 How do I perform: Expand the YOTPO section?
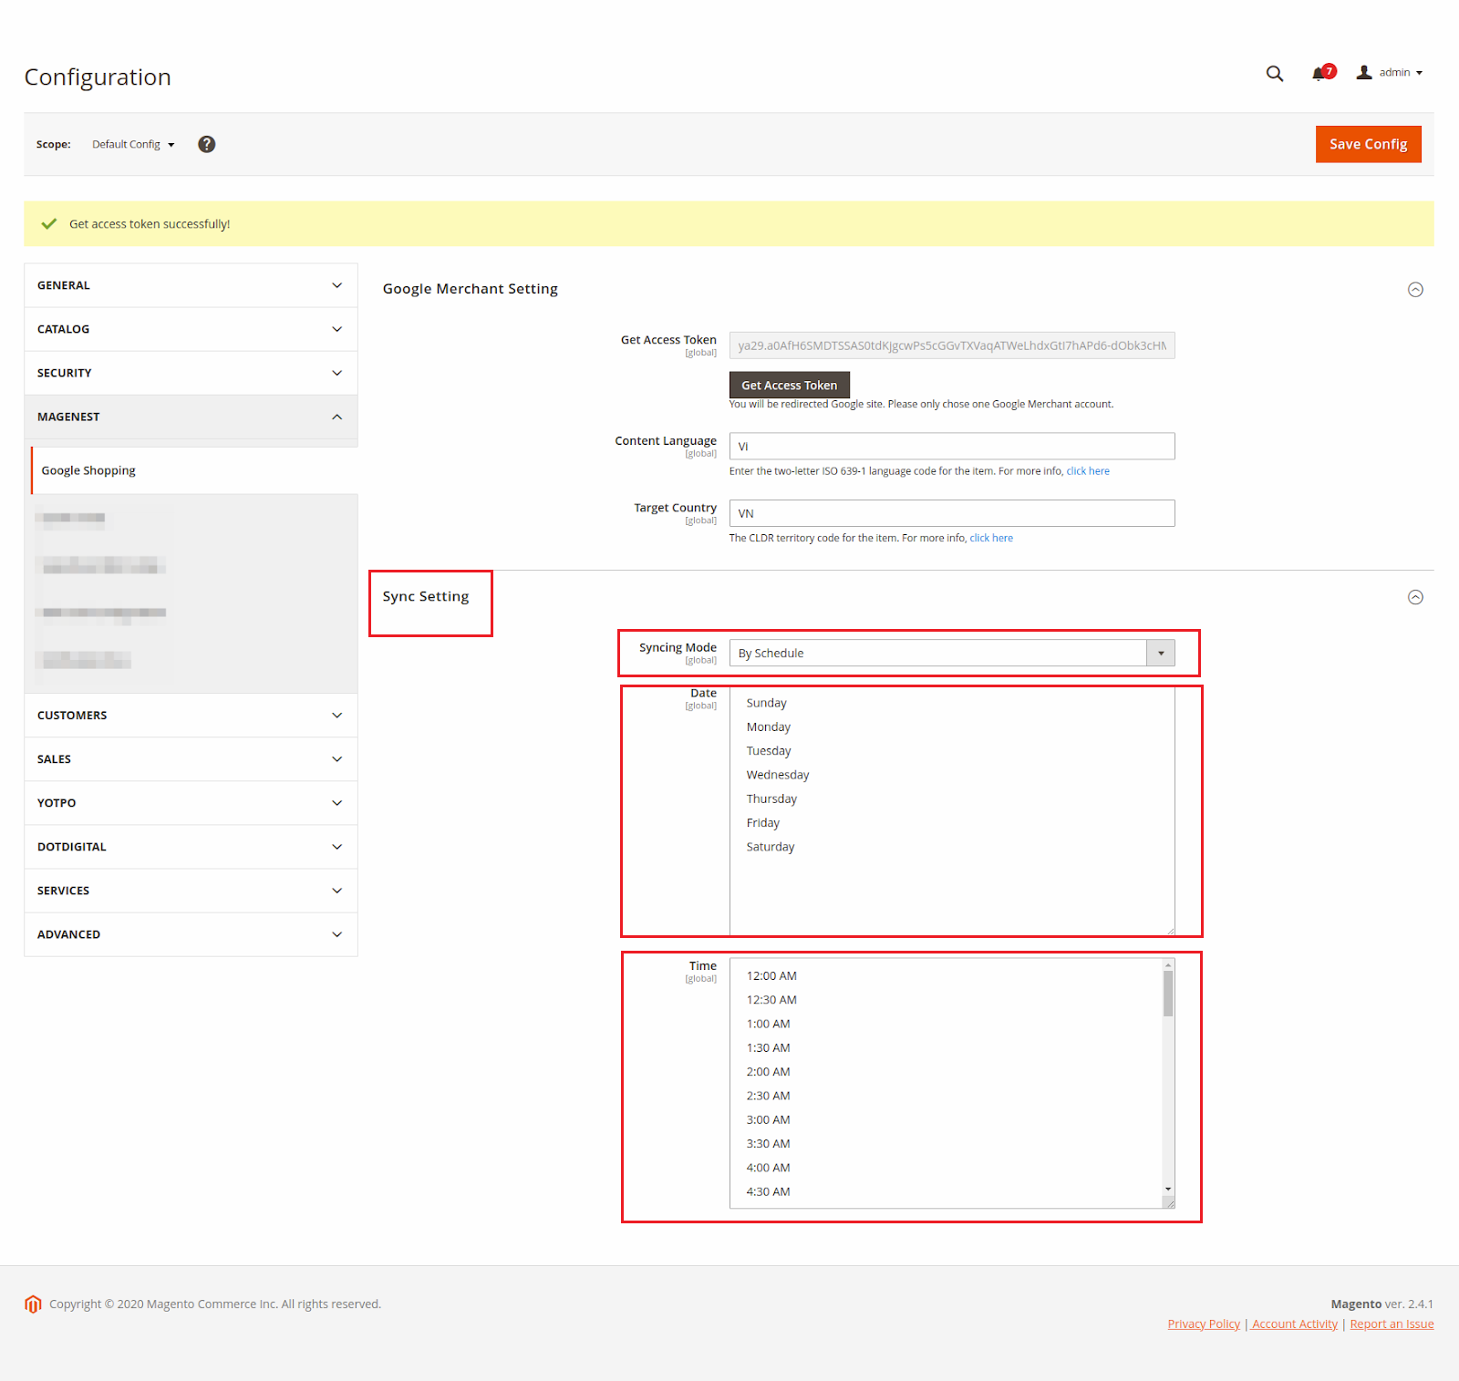click(x=191, y=803)
